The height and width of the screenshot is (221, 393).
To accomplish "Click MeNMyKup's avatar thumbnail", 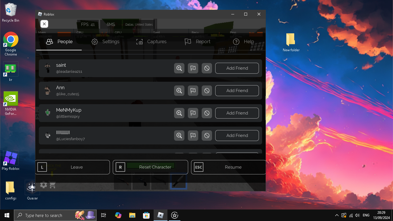I will (x=47, y=113).
